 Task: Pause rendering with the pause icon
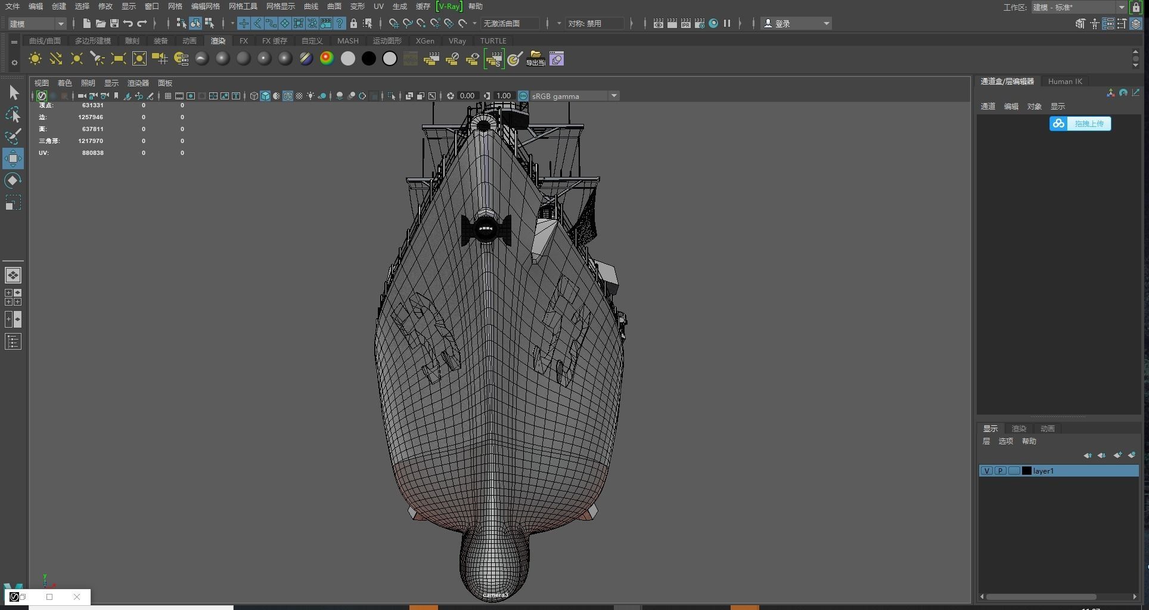click(x=727, y=23)
